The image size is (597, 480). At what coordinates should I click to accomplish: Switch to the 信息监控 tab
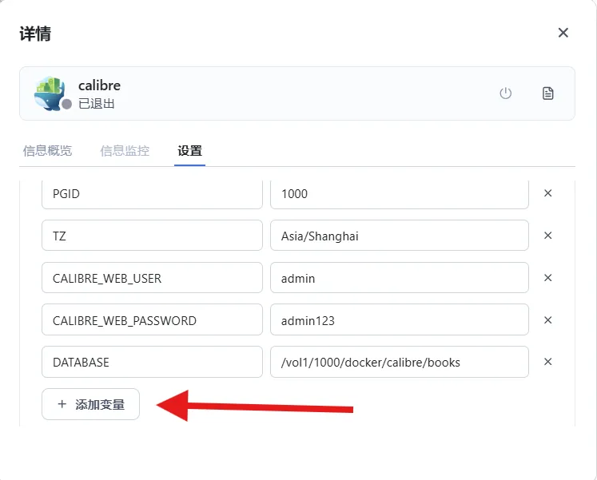(x=125, y=151)
